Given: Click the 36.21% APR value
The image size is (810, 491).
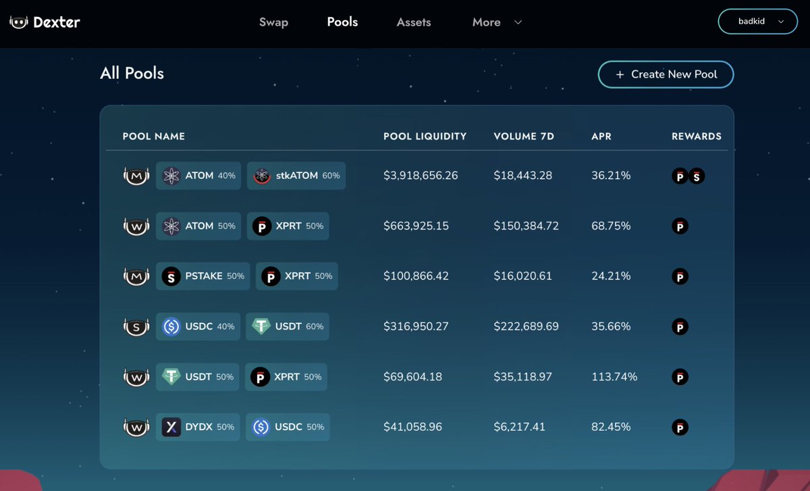Looking at the screenshot, I should [611, 176].
